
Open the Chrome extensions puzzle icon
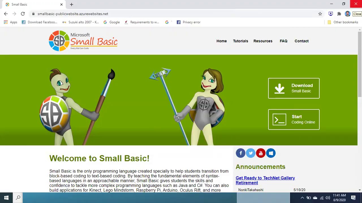pos(339,14)
